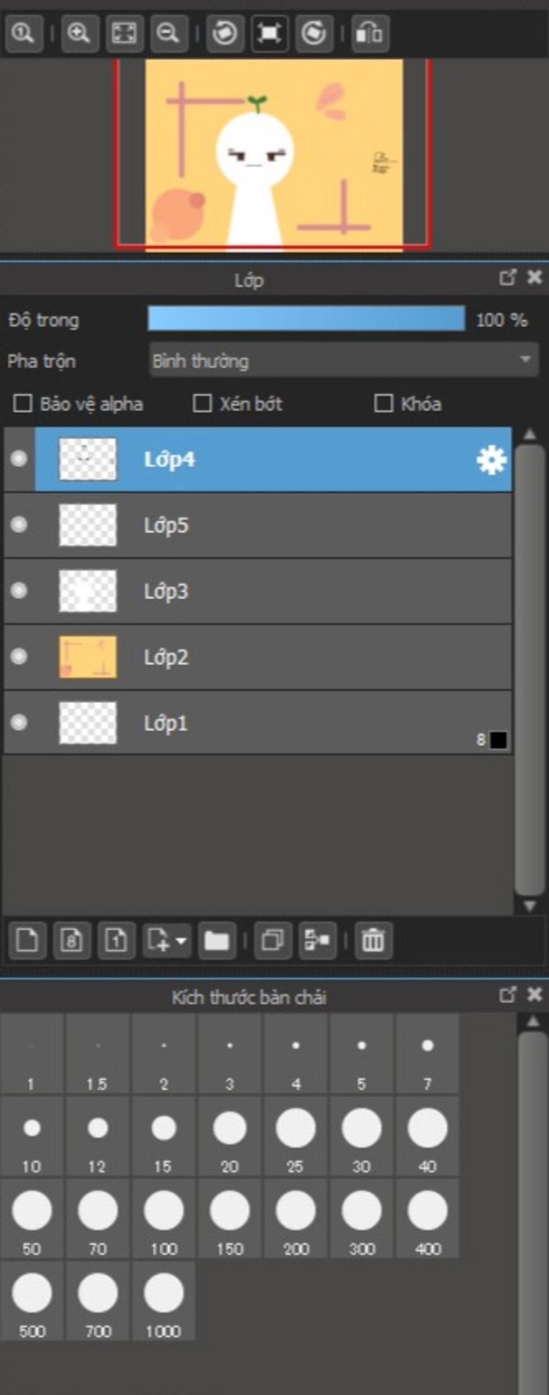Select the Lớp3 layer
This screenshot has width=549, height=1395.
(x=271, y=591)
